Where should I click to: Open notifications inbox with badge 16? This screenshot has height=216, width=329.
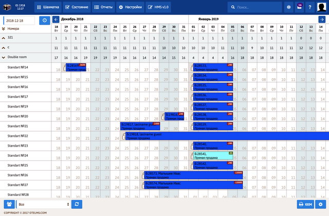[x=299, y=7]
